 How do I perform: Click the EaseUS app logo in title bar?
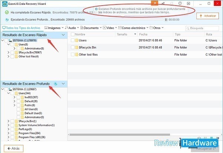click(x=5, y=4)
